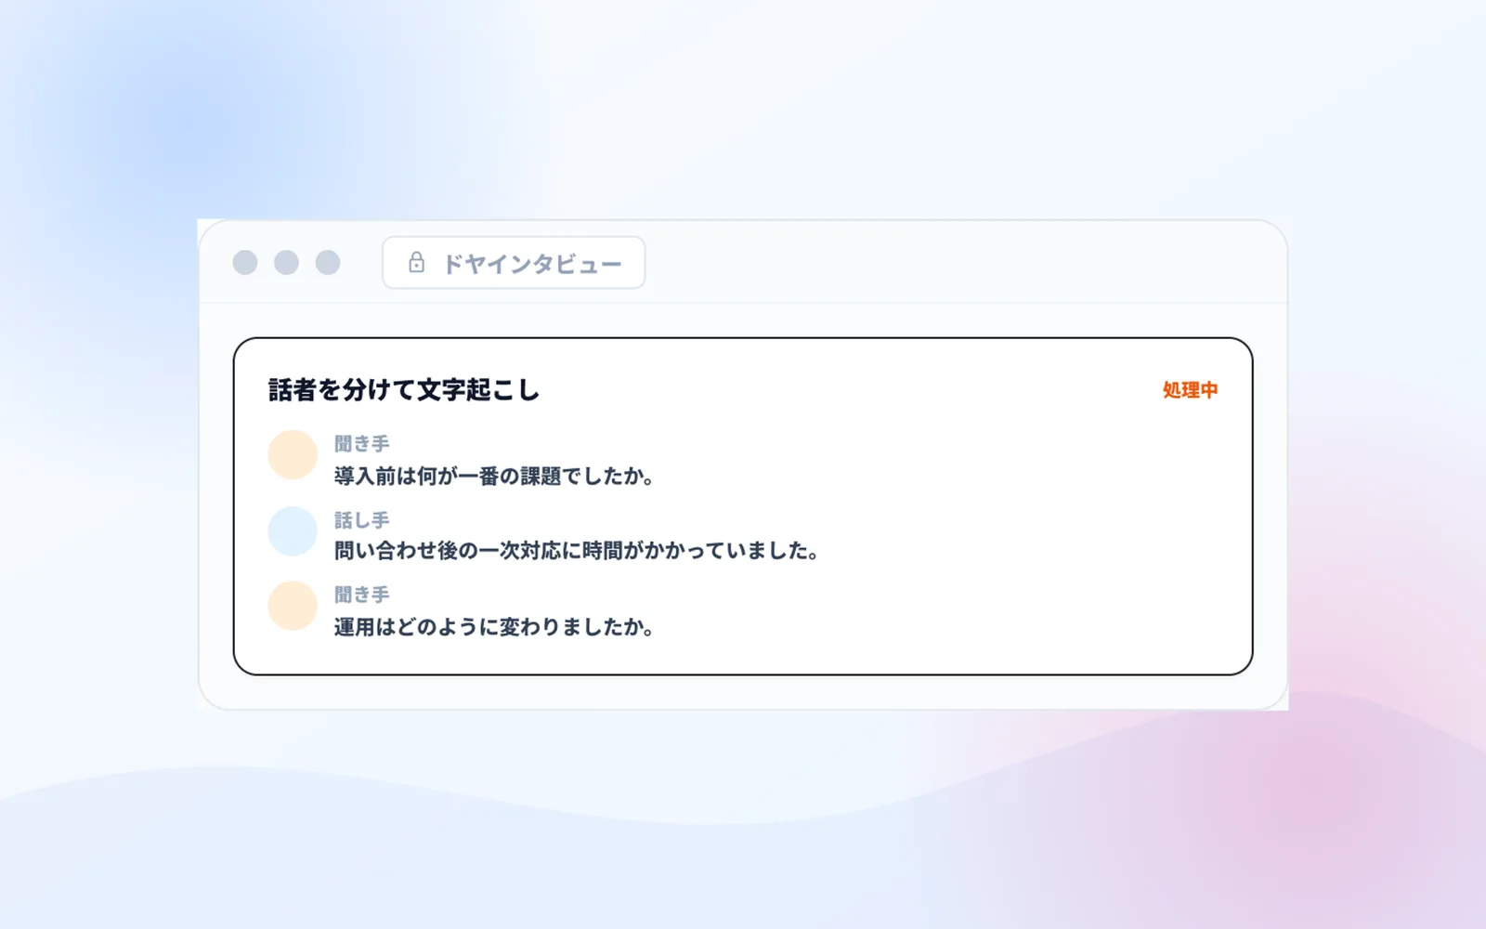Screen dimensions: 1486x929
Task: Select the line 運用はどのように変わりましたか。
Action: click(495, 627)
